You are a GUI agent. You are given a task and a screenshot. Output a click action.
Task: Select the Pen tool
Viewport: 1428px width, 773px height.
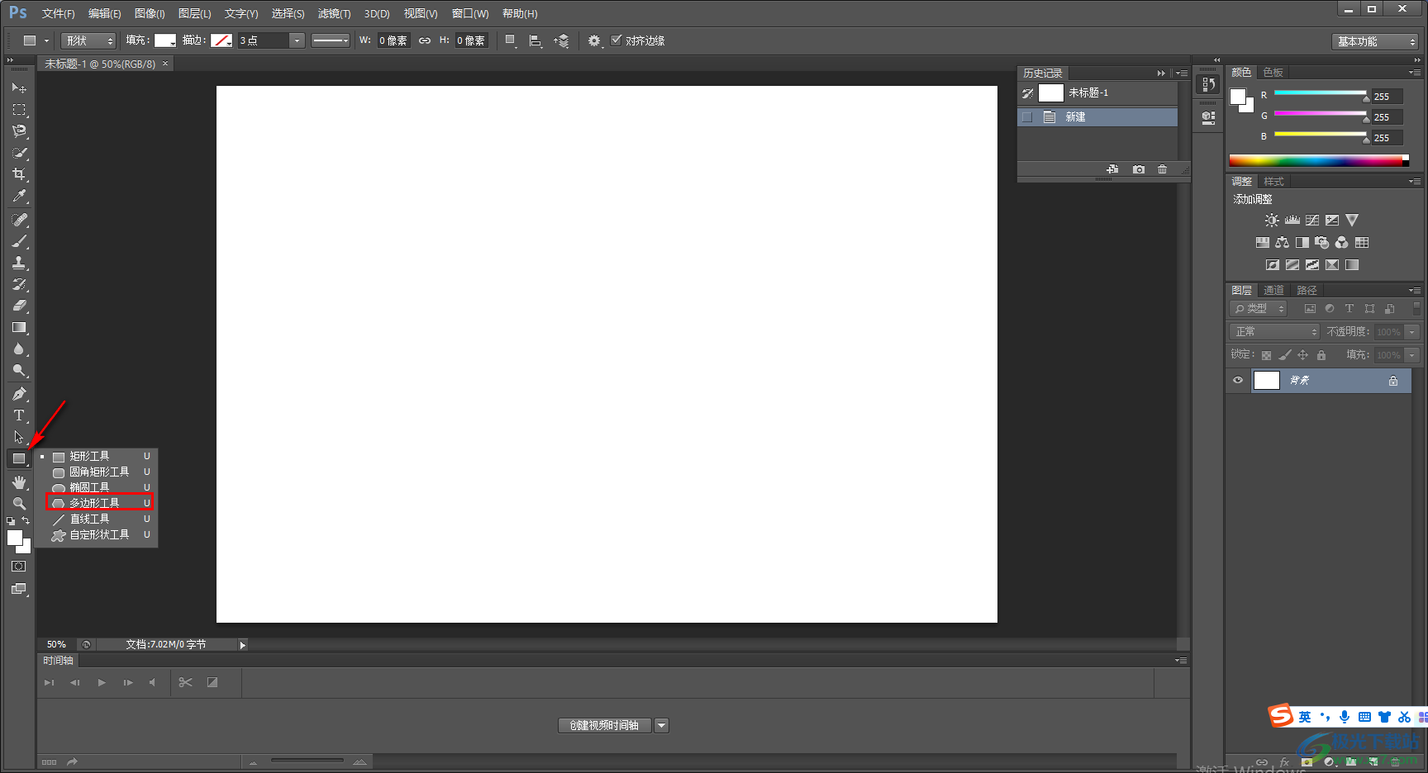tap(18, 394)
